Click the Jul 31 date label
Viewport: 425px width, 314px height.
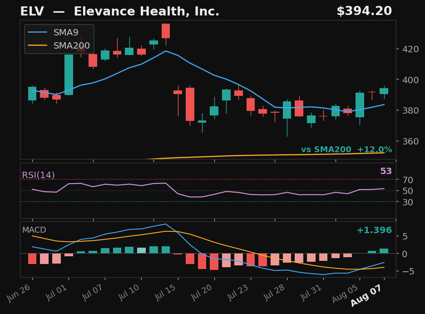(311, 292)
